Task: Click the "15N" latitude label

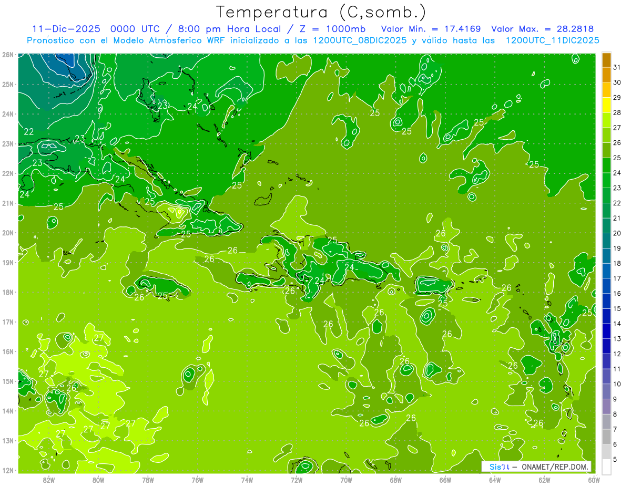Action: click(7, 381)
